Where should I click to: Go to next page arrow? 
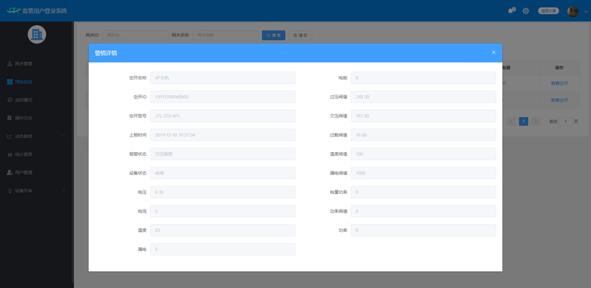pyautogui.click(x=536, y=121)
